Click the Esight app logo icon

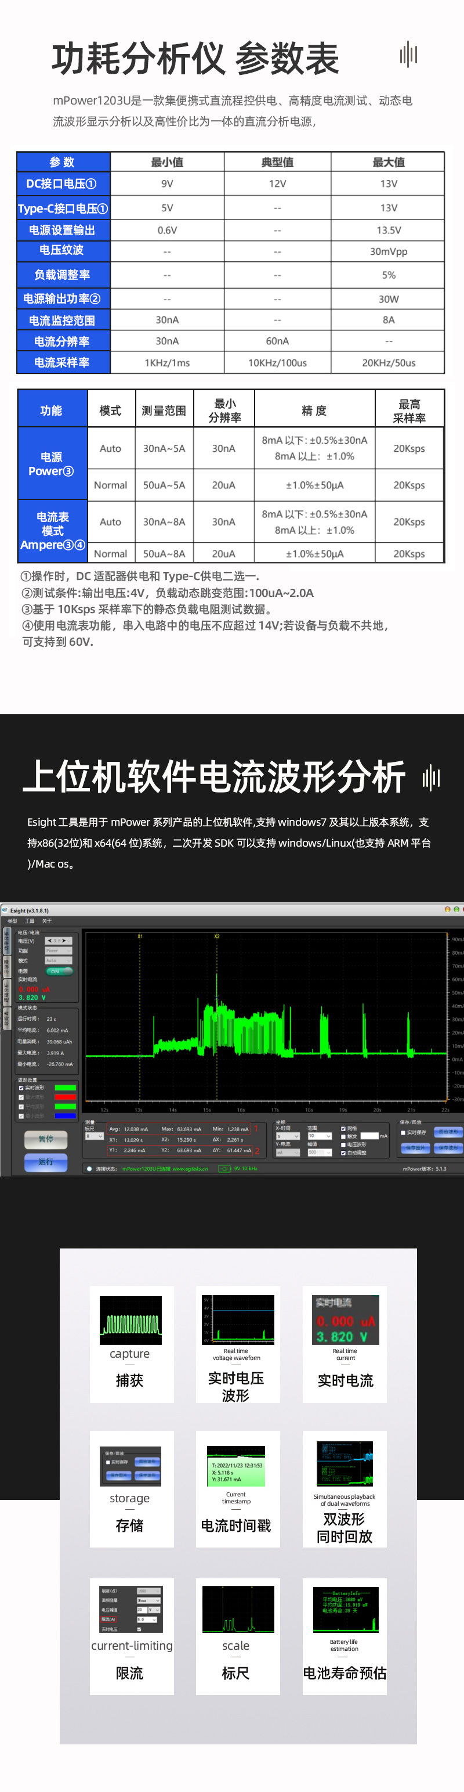coord(5,910)
